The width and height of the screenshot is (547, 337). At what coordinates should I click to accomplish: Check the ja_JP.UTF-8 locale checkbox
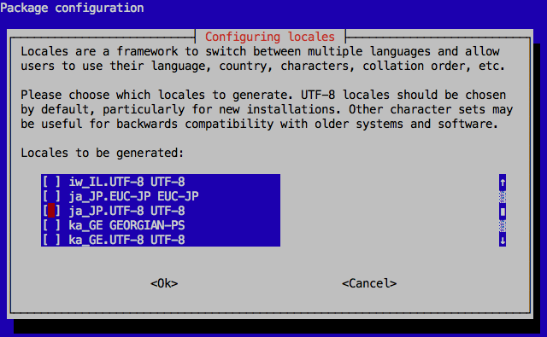51,211
